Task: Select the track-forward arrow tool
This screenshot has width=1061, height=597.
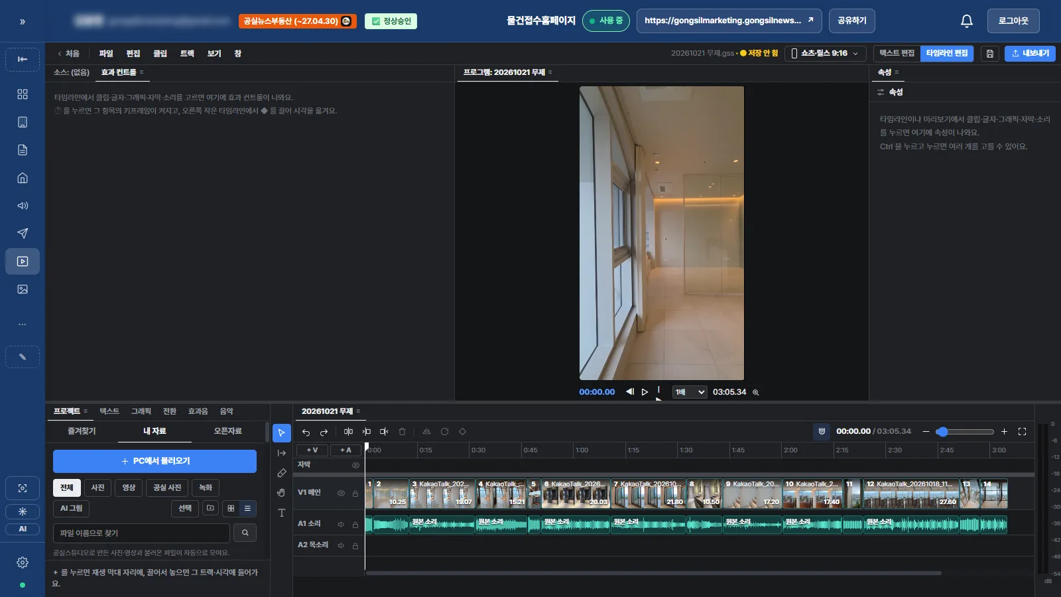Action: pos(281,453)
